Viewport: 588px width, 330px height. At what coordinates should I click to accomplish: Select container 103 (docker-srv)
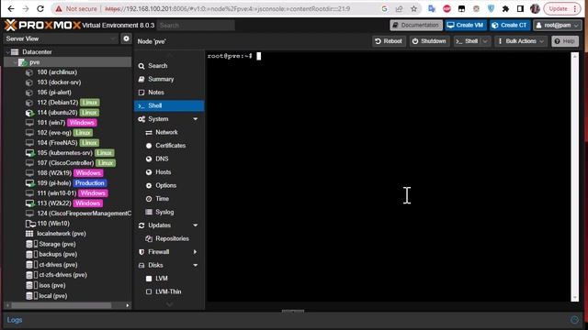[59, 82]
